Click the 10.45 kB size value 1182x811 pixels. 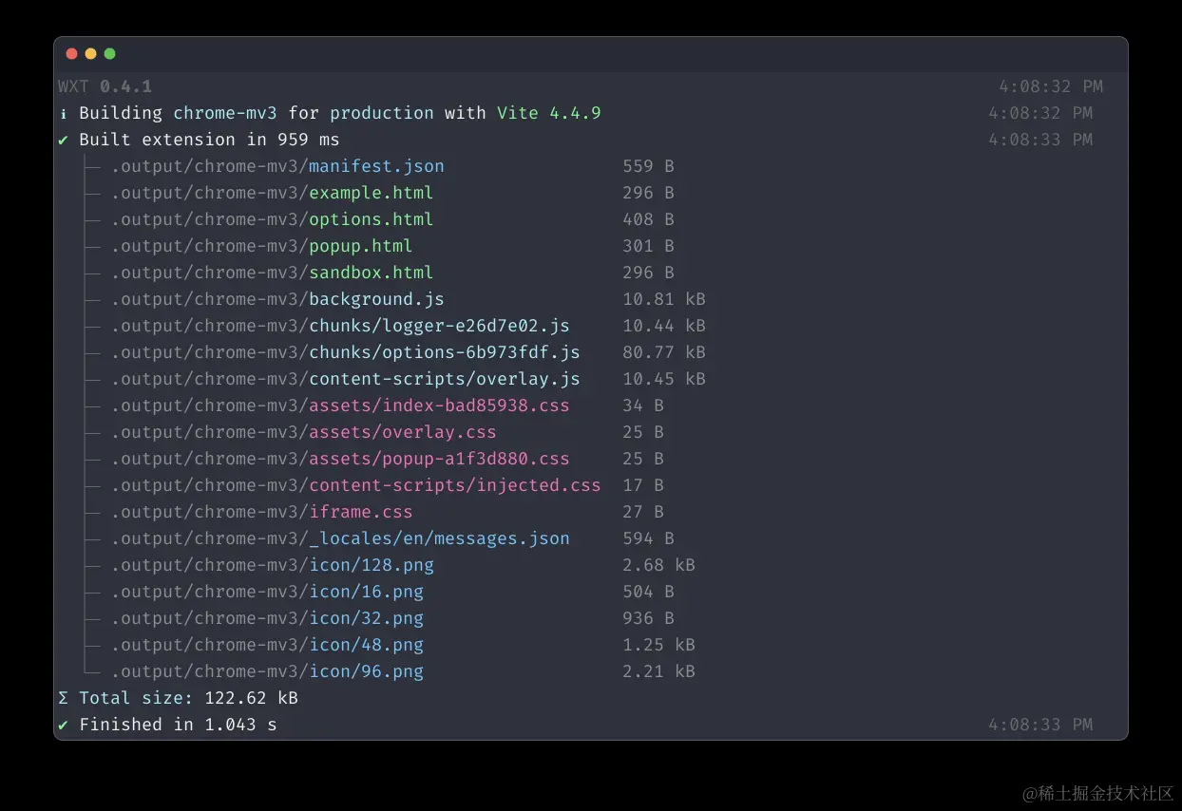click(664, 379)
